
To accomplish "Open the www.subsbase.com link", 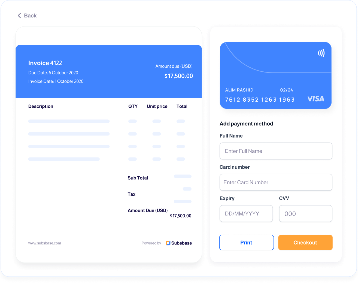I will click(x=44, y=243).
